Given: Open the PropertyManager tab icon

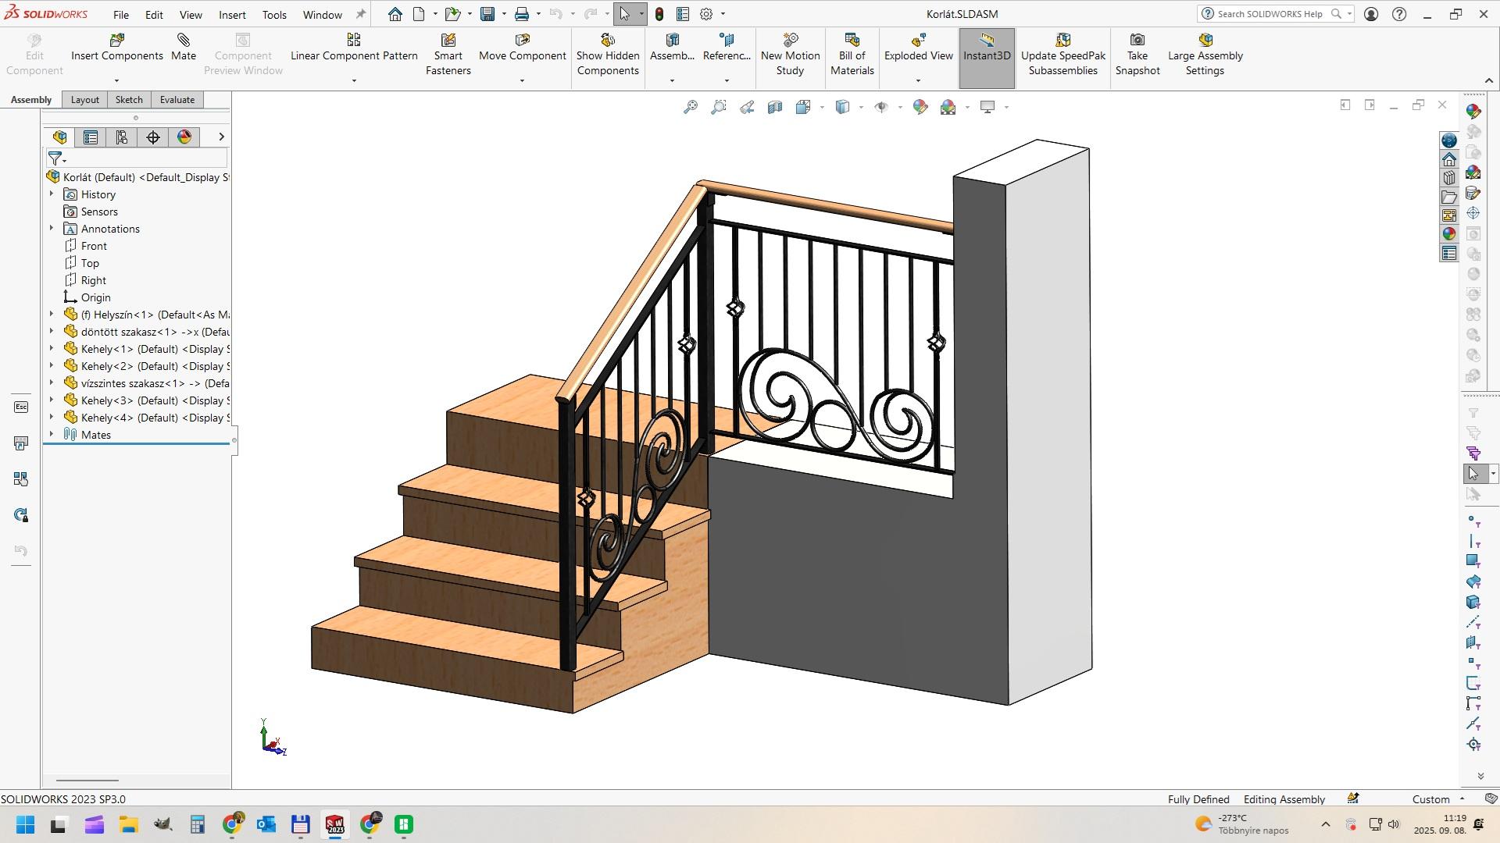Looking at the screenshot, I should (x=91, y=137).
